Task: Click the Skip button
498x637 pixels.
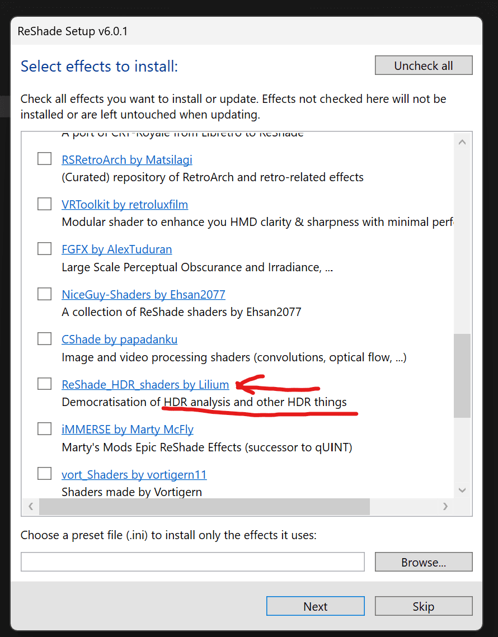Action: click(x=423, y=606)
